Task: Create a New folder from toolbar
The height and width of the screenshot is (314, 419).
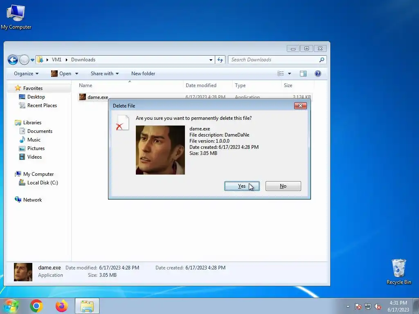Action: 143,74
